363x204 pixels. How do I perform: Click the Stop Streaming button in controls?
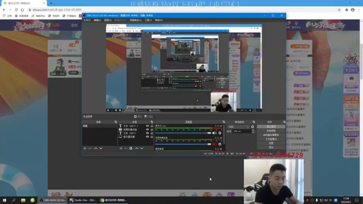[x=271, y=127]
